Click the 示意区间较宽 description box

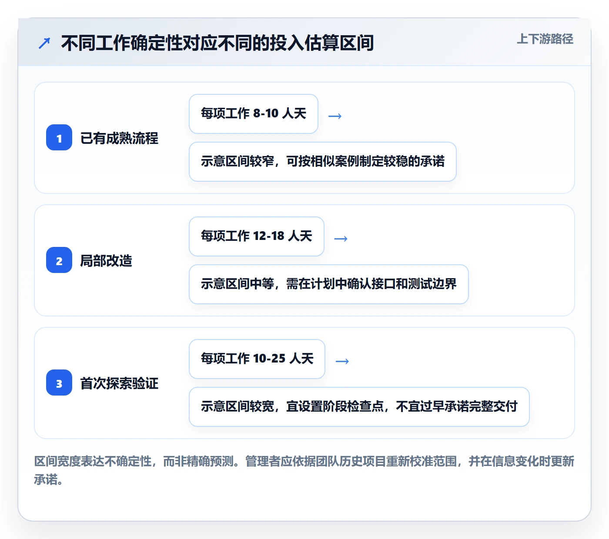(359, 407)
